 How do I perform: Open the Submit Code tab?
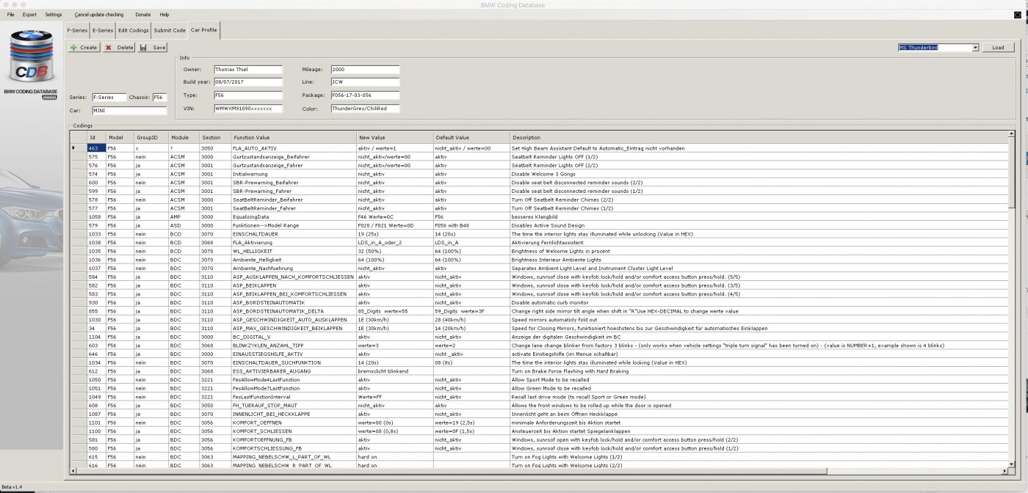point(170,31)
